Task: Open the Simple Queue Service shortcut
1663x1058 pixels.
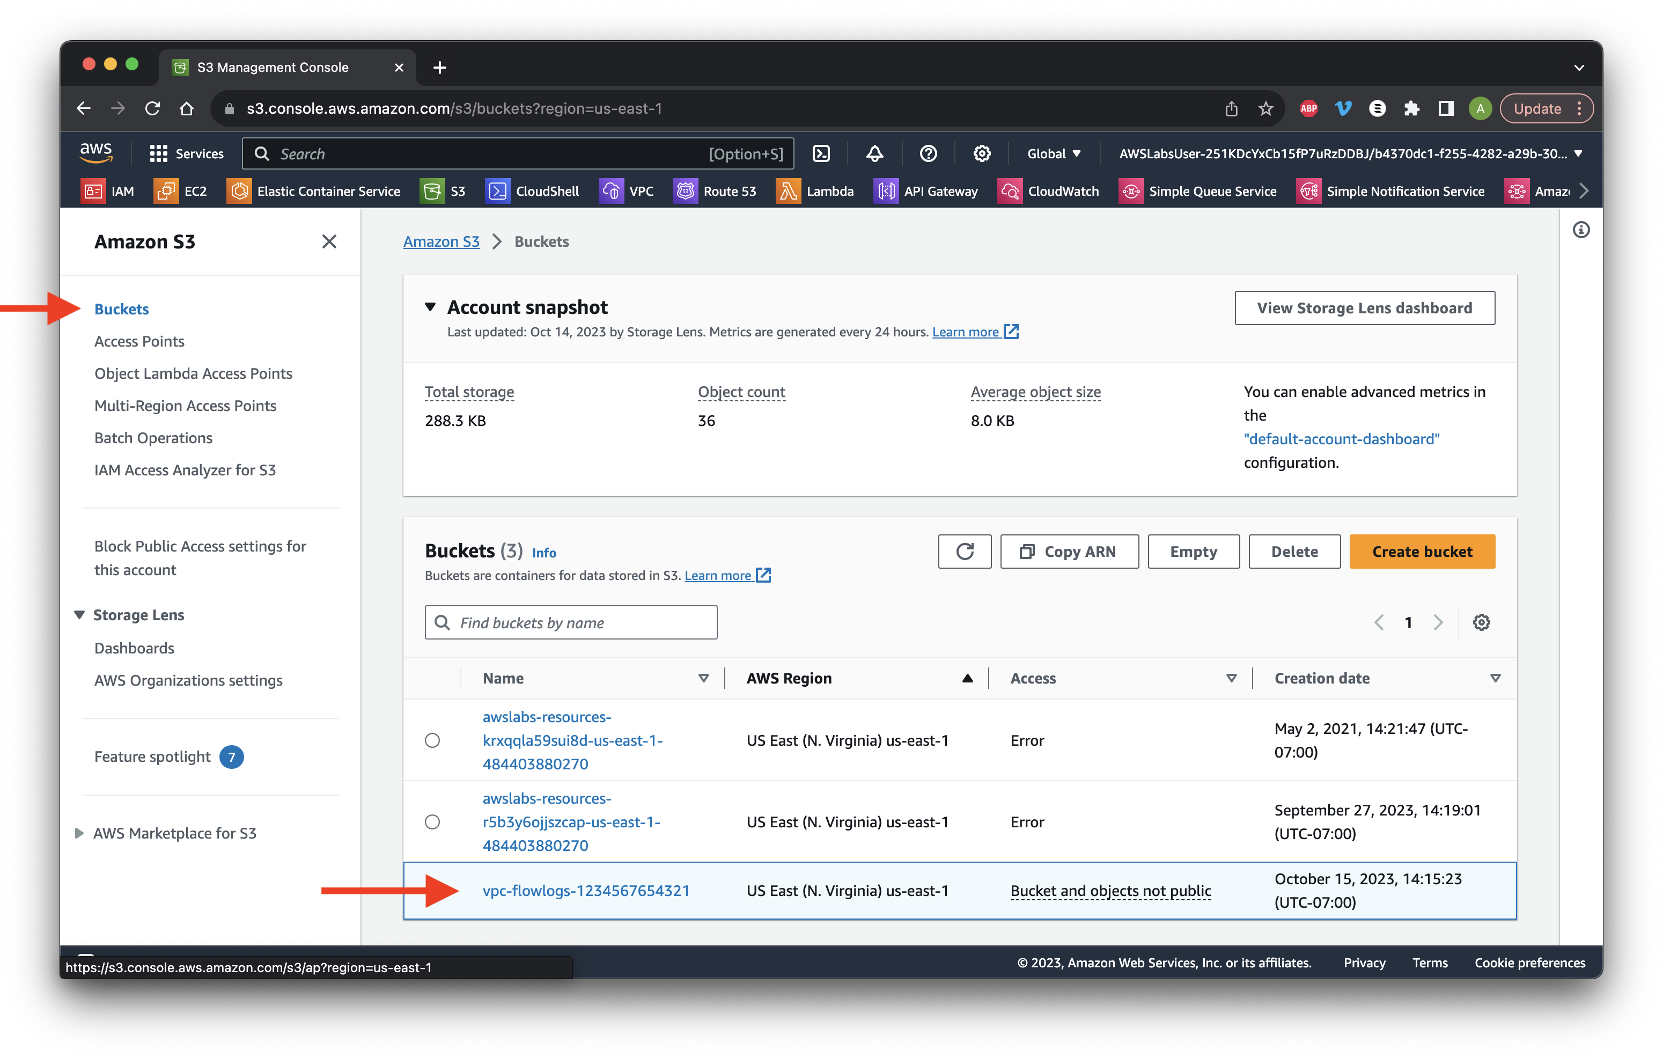Action: 1197,192
